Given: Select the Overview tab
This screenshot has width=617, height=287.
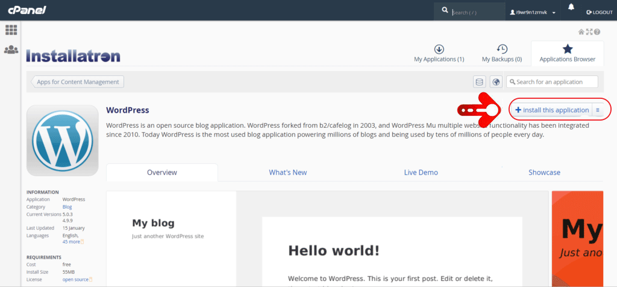Looking at the screenshot, I should pyautogui.click(x=162, y=172).
